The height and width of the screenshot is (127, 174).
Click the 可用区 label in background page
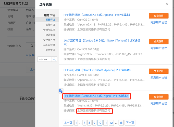[x=11, y=23]
